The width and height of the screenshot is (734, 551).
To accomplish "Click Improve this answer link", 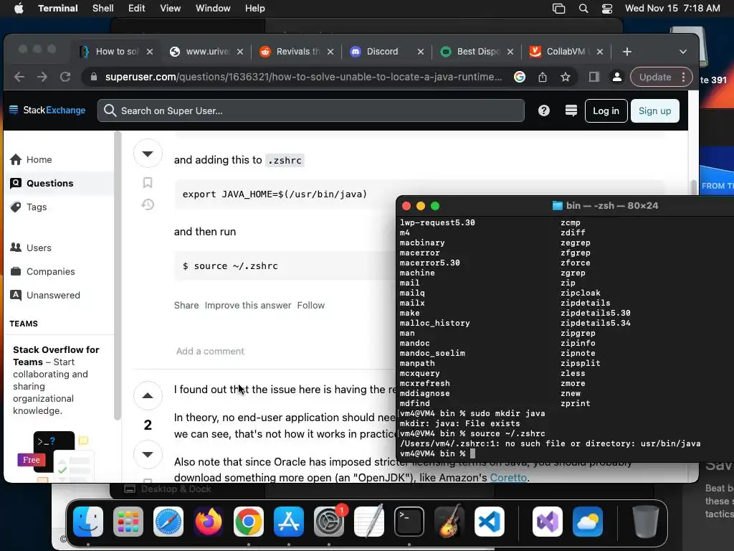I will 247,306.
